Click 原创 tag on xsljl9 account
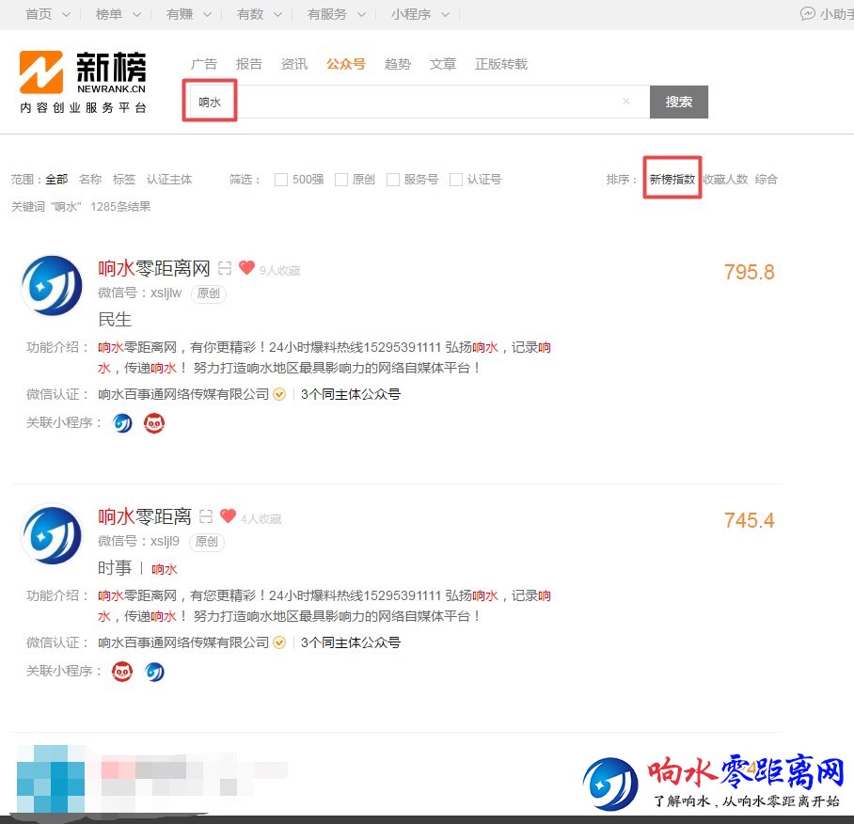854x824 pixels. click(206, 542)
